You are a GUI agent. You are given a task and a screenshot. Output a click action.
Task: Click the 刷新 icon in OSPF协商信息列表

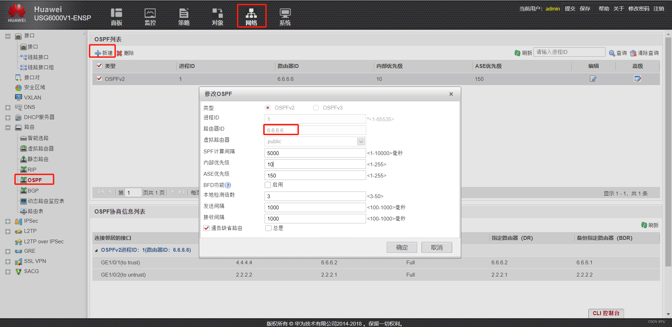[644, 225]
